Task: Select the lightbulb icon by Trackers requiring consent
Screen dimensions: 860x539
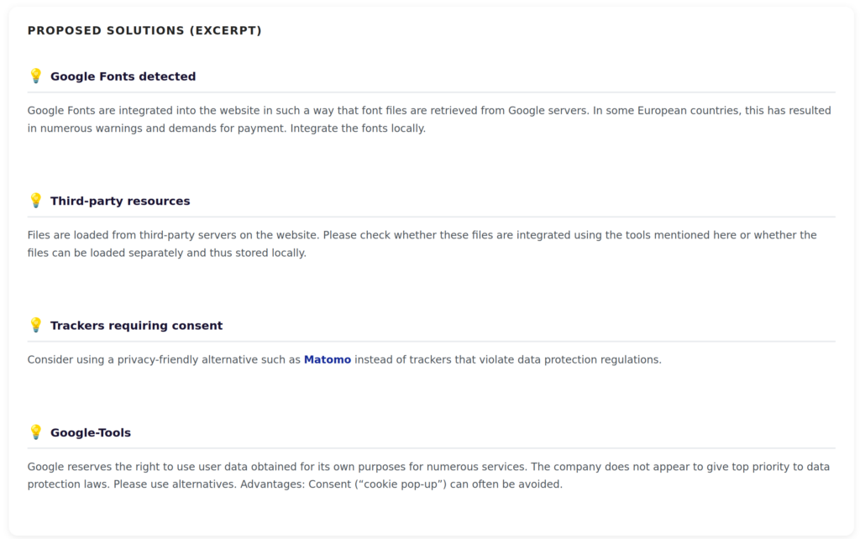Action: pyautogui.click(x=35, y=325)
